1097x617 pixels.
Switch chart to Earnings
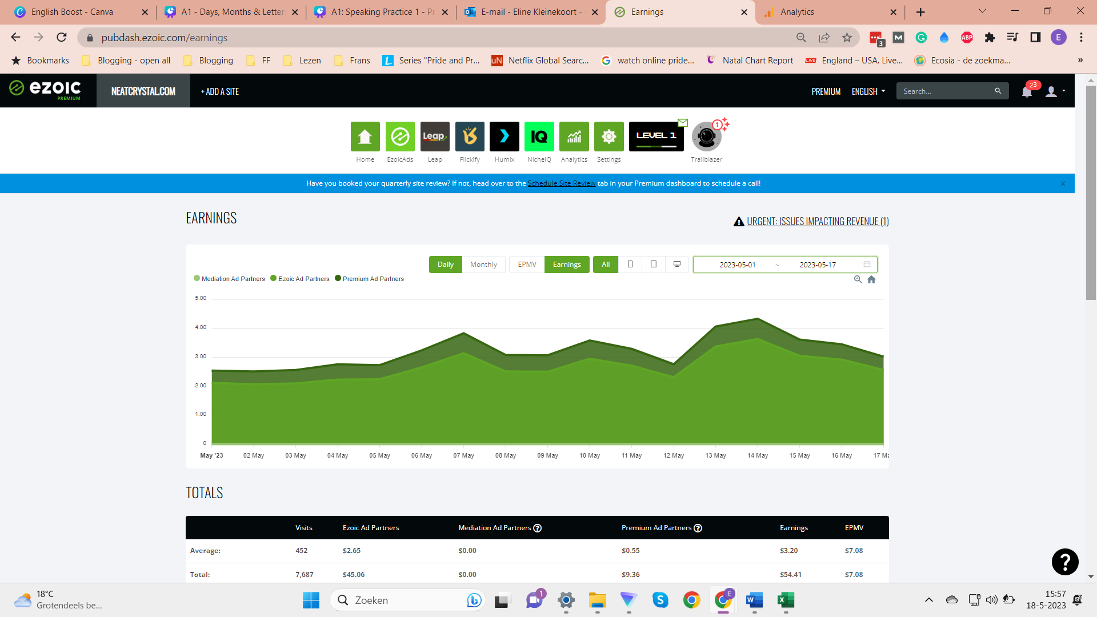point(567,265)
